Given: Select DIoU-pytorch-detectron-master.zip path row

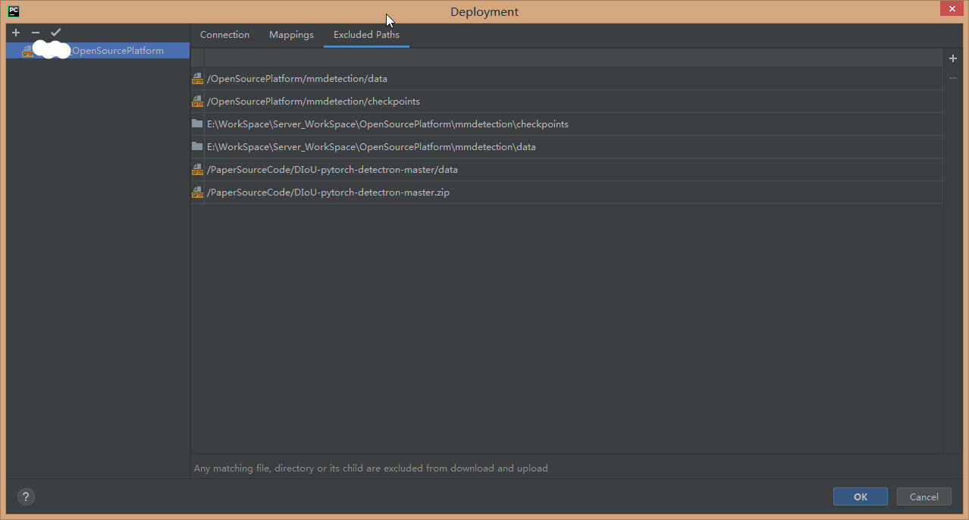Looking at the screenshot, I should pyautogui.click(x=566, y=193).
